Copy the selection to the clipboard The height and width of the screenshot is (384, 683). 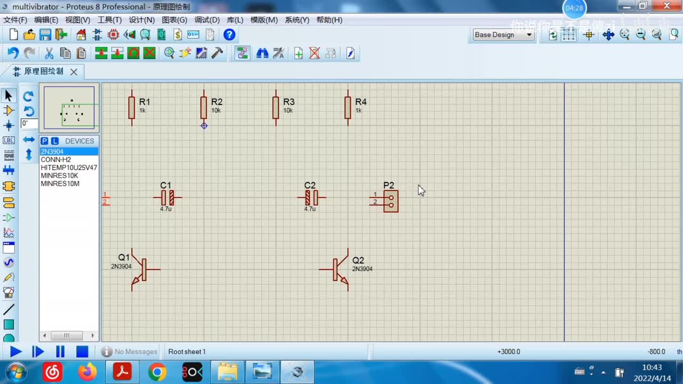point(65,53)
